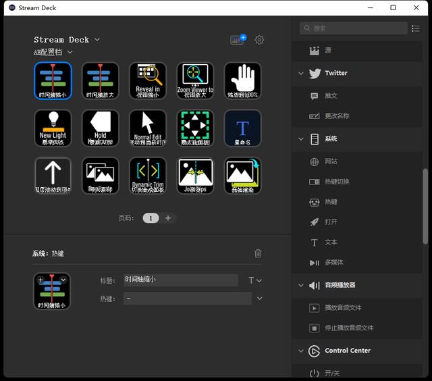Select the New Light bulb key
Viewport: 432px width, 381px height.
(53, 128)
